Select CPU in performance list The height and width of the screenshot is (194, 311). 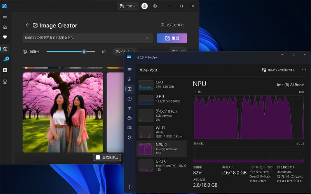point(161,85)
